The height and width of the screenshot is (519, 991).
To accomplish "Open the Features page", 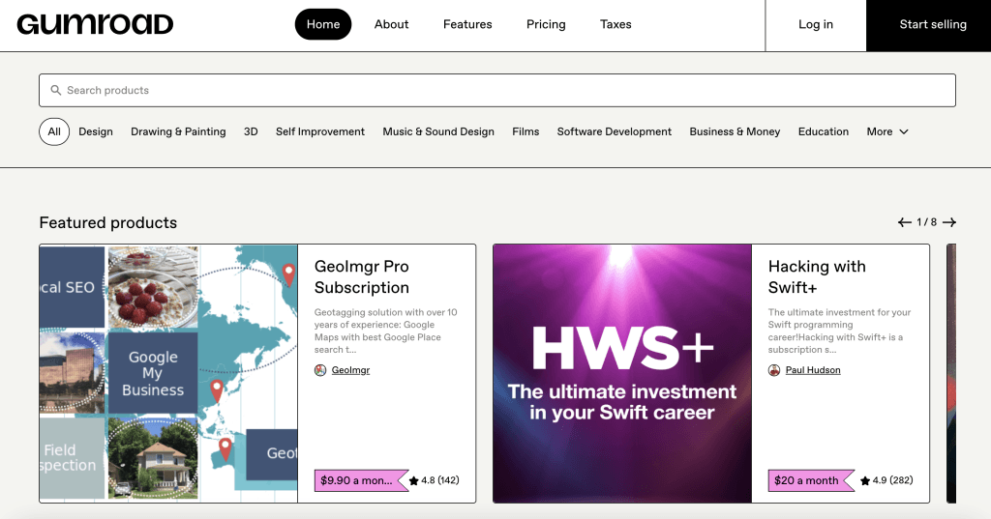I will tap(467, 24).
